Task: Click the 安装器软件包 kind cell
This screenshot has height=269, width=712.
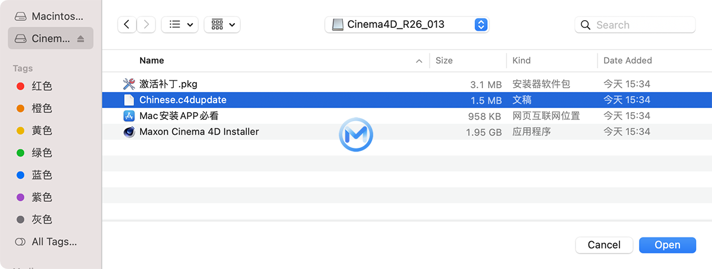Action: coord(541,84)
